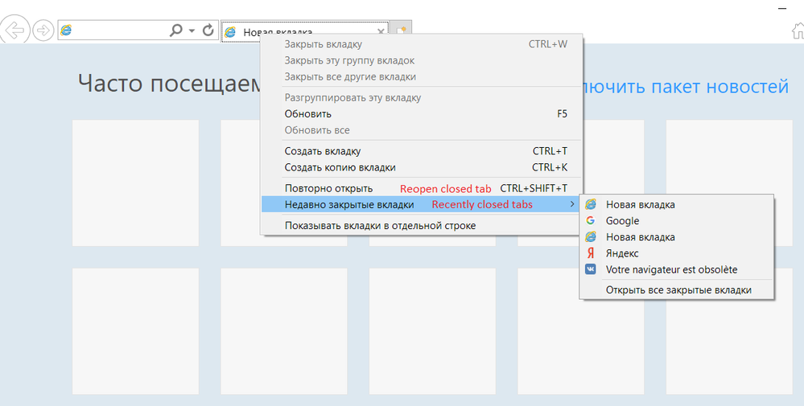Viewport: 804px width, 406px height.
Task: Click the search magnifier in address bar
Action: pyautogui.click(x=175, y=31)
